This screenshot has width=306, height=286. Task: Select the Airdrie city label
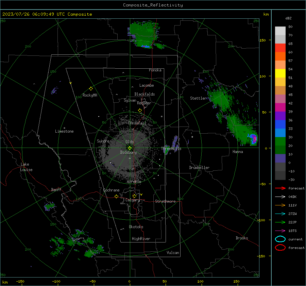[134, 182]
